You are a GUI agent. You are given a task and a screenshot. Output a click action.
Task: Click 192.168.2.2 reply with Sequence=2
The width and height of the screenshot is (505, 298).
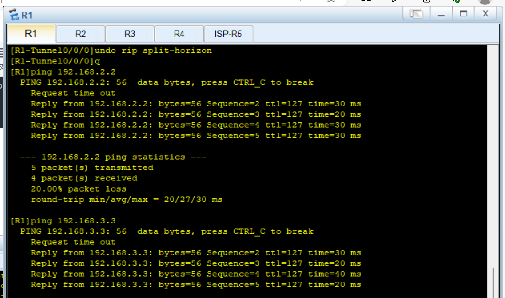pos(196,104)
